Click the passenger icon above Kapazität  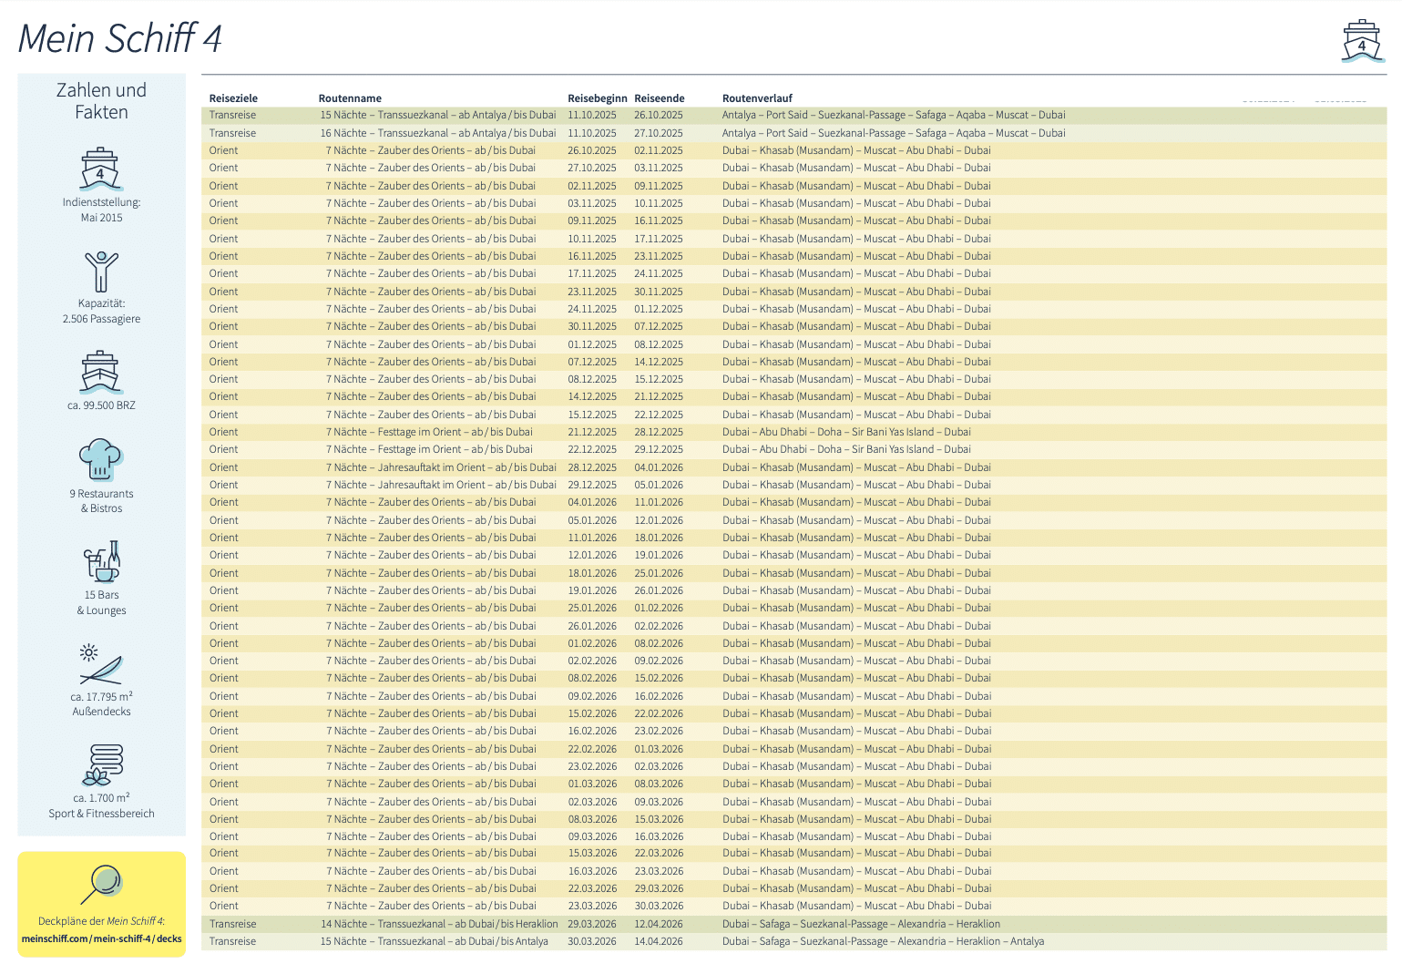click(101, 272)
